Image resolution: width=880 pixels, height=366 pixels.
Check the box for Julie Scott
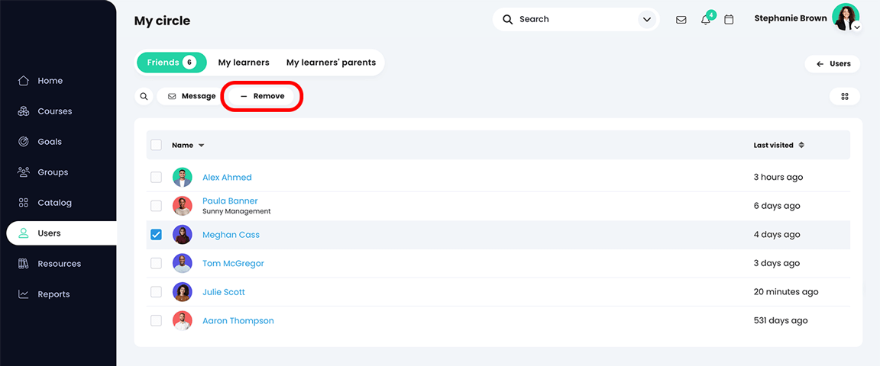point(156,292)
